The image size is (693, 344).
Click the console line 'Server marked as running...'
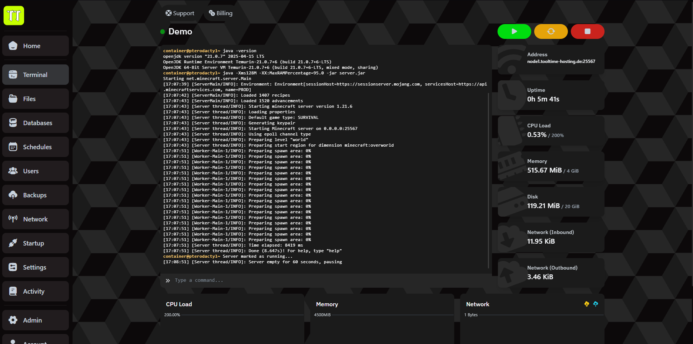[x=228, y=256]
